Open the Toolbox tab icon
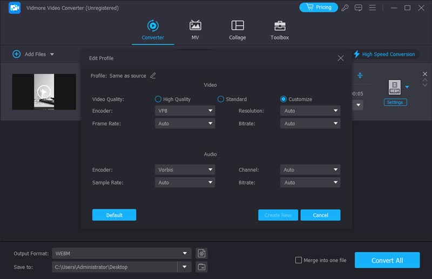Viewport: 432px width, 279px height. (279, 26)
